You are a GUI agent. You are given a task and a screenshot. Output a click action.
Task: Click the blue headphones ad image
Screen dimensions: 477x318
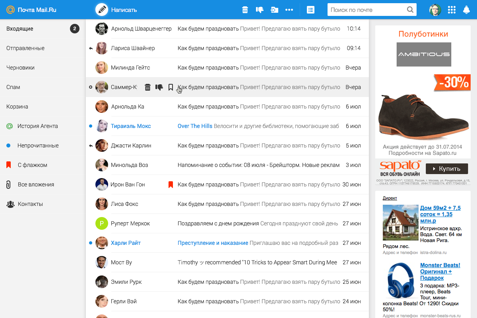pyautogui.click(x=401, y=280)
